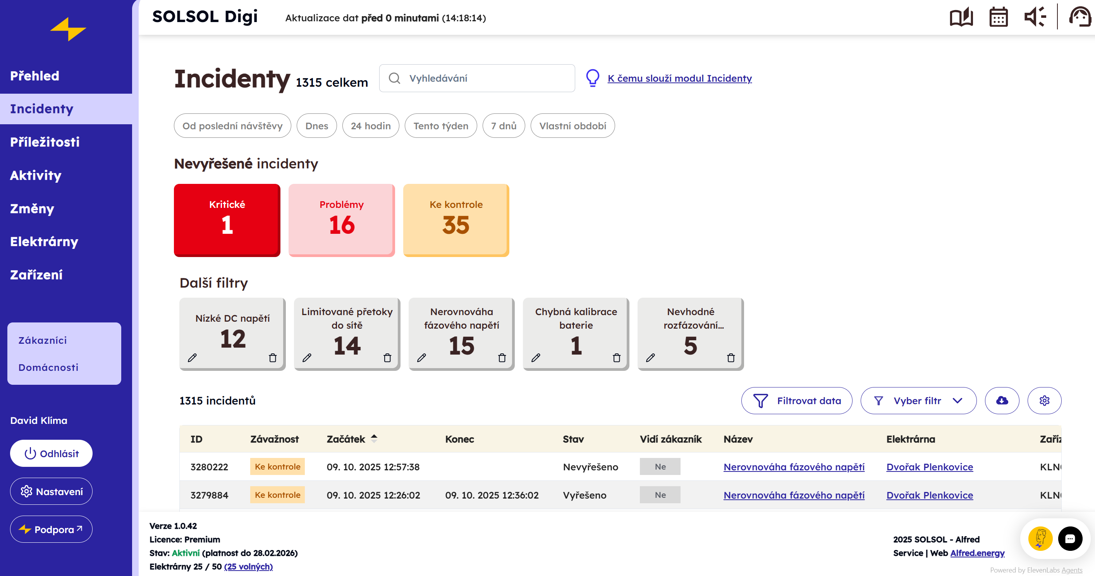
Task: Mute sound notifications speaker icon
Action: click(1034, 18)
